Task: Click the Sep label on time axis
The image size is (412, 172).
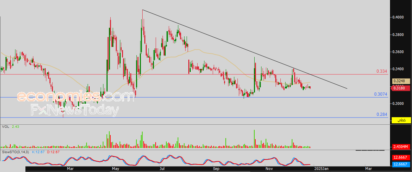Action: click(216, 169)
